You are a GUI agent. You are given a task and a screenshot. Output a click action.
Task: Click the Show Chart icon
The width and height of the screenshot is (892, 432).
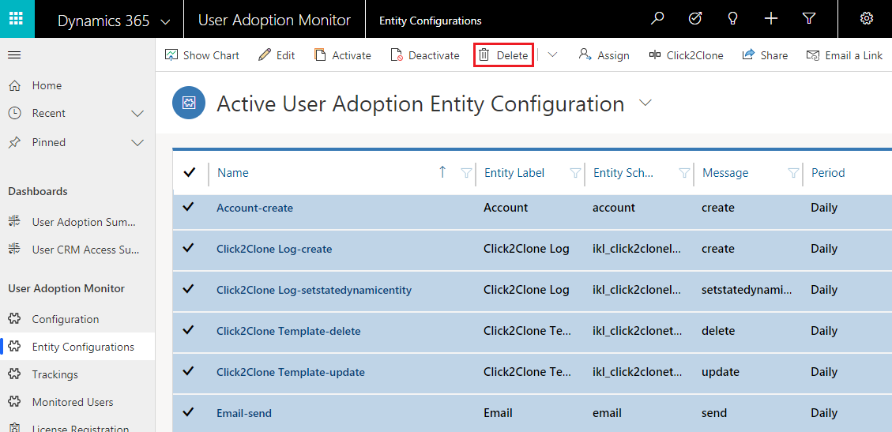171,55
